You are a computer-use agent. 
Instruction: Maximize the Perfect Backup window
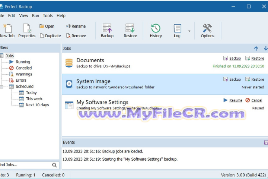(x=249, y=6)
